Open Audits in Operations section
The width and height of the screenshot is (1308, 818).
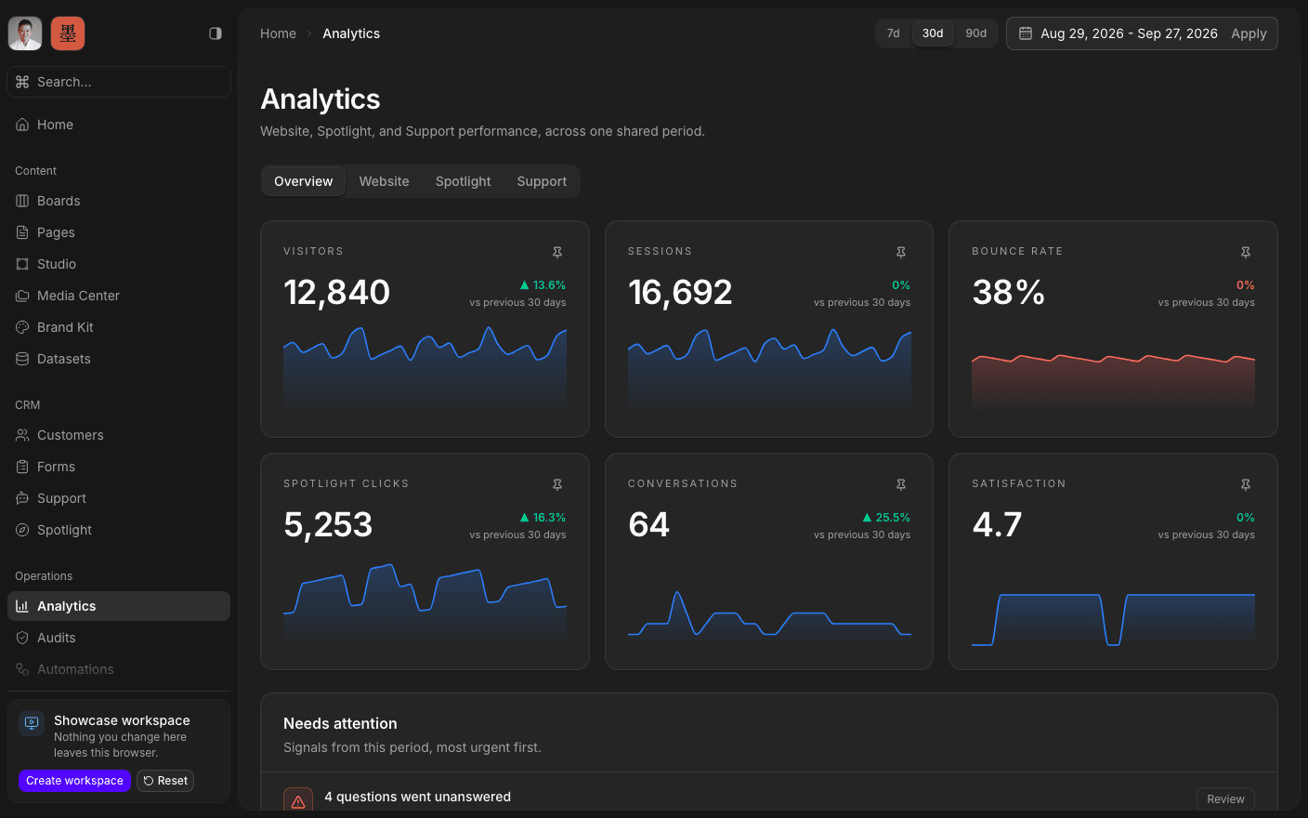[x=119, y=638]
